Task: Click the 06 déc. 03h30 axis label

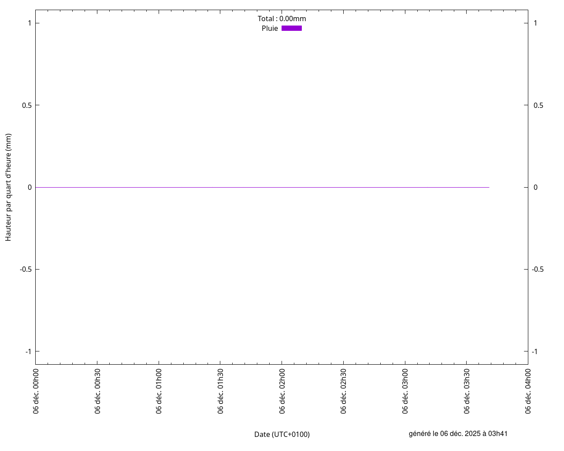Action: click(467, 391)
